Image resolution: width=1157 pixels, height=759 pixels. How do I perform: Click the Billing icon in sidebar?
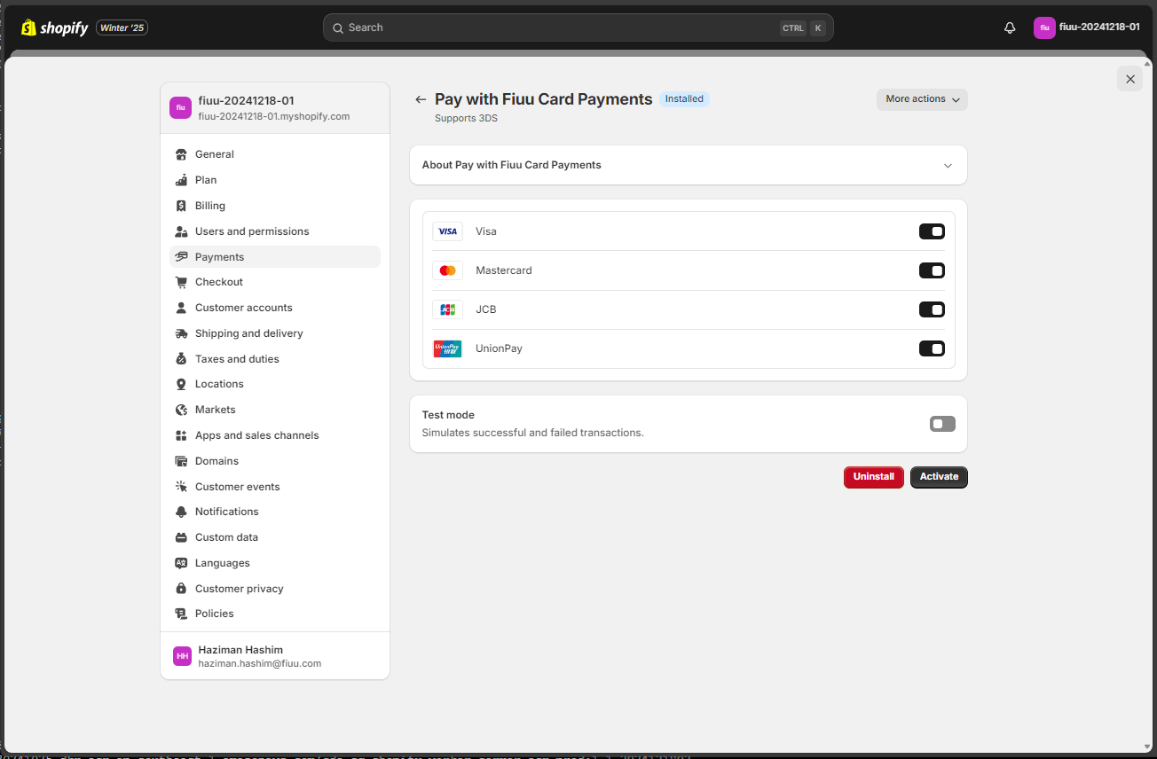click(x=182, y=206)
